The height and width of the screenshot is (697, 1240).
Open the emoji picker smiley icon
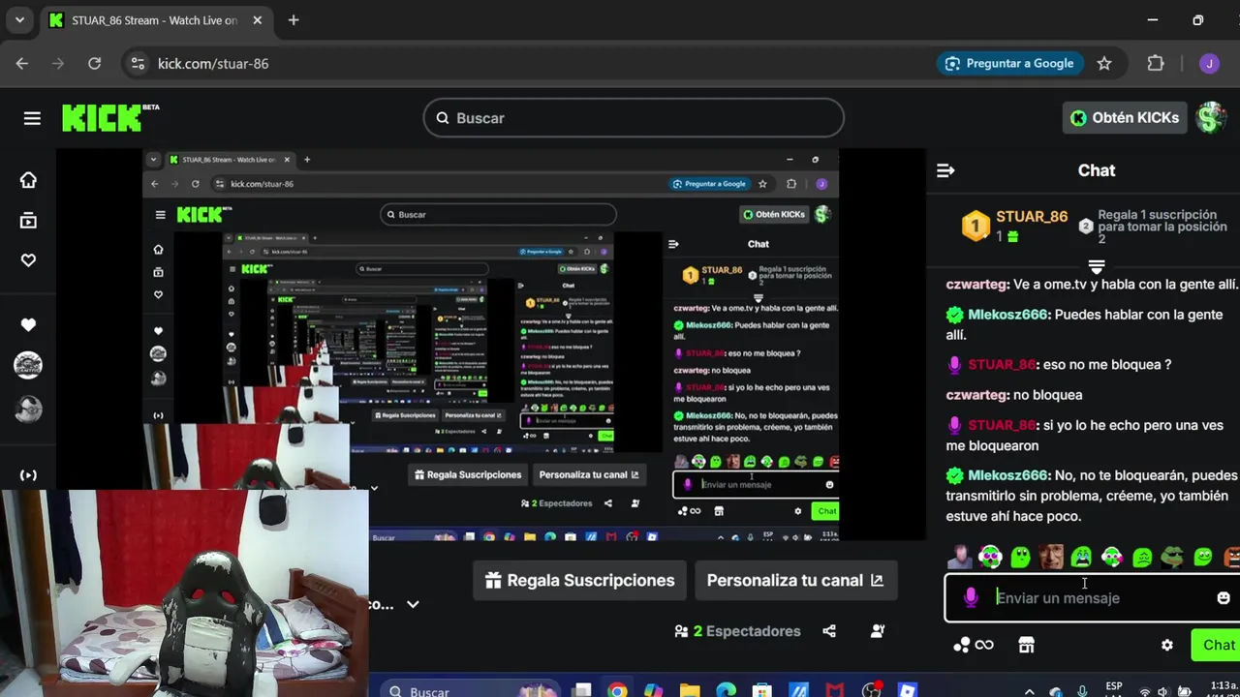pos(1224,598)
